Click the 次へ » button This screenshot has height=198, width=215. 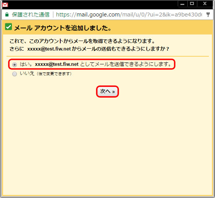[107, 92]
